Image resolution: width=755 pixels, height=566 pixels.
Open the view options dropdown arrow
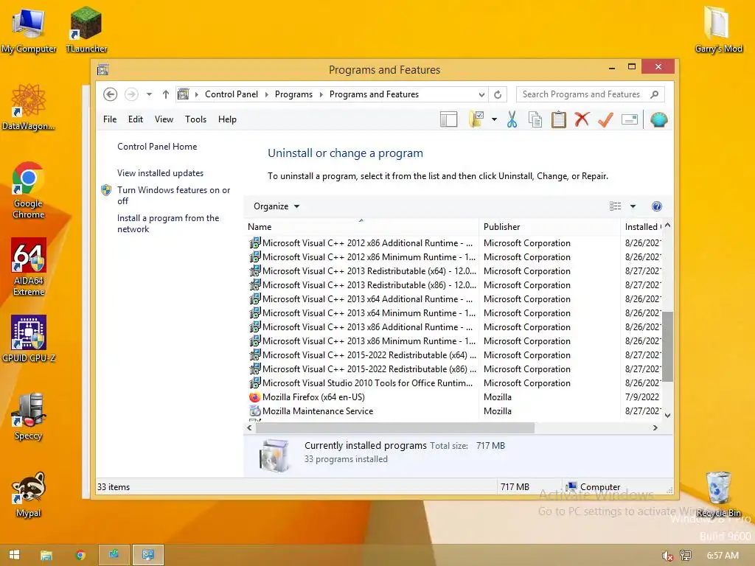point(633,206)
